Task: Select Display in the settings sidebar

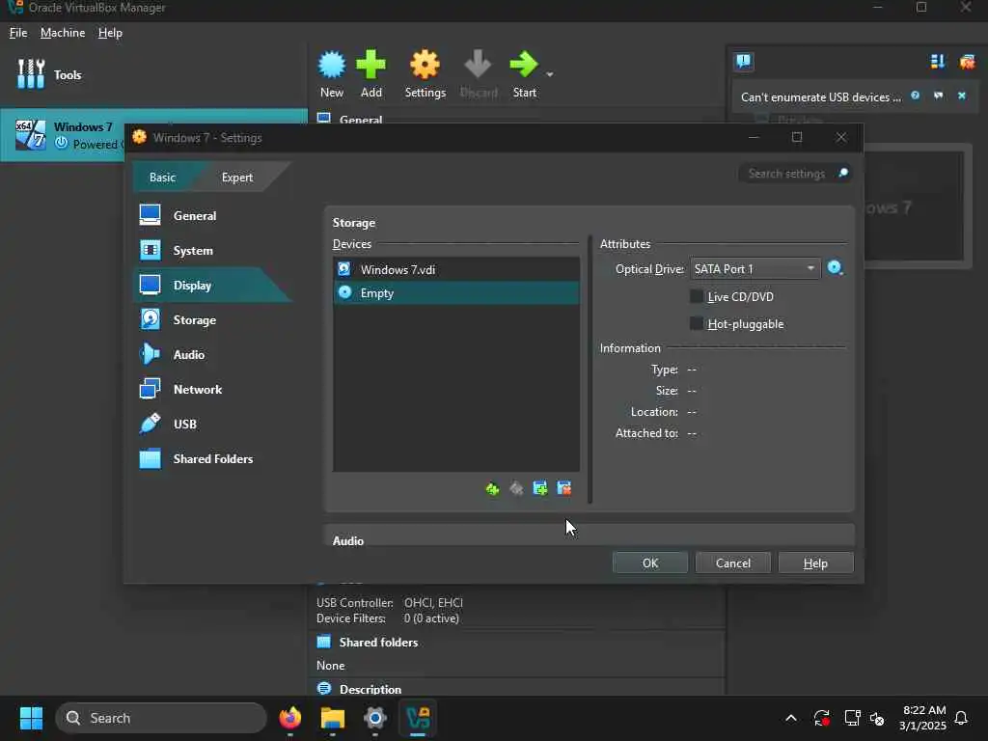Action: pyautogui.click(x=212, y=285)
